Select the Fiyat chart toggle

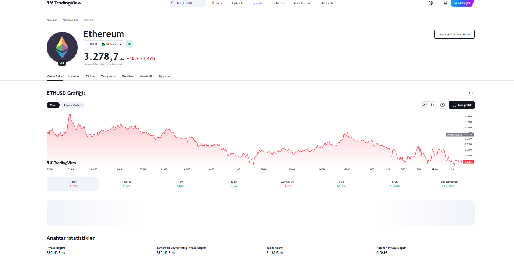(x=53, y=105)
